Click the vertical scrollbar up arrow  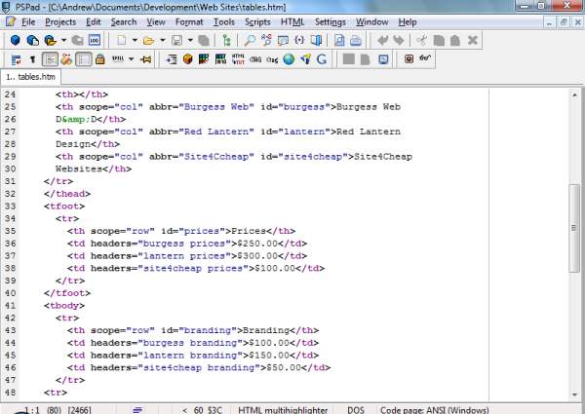tap(574, 95)
